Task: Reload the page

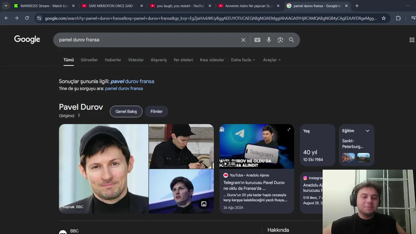Action: (x=27, y=18)
